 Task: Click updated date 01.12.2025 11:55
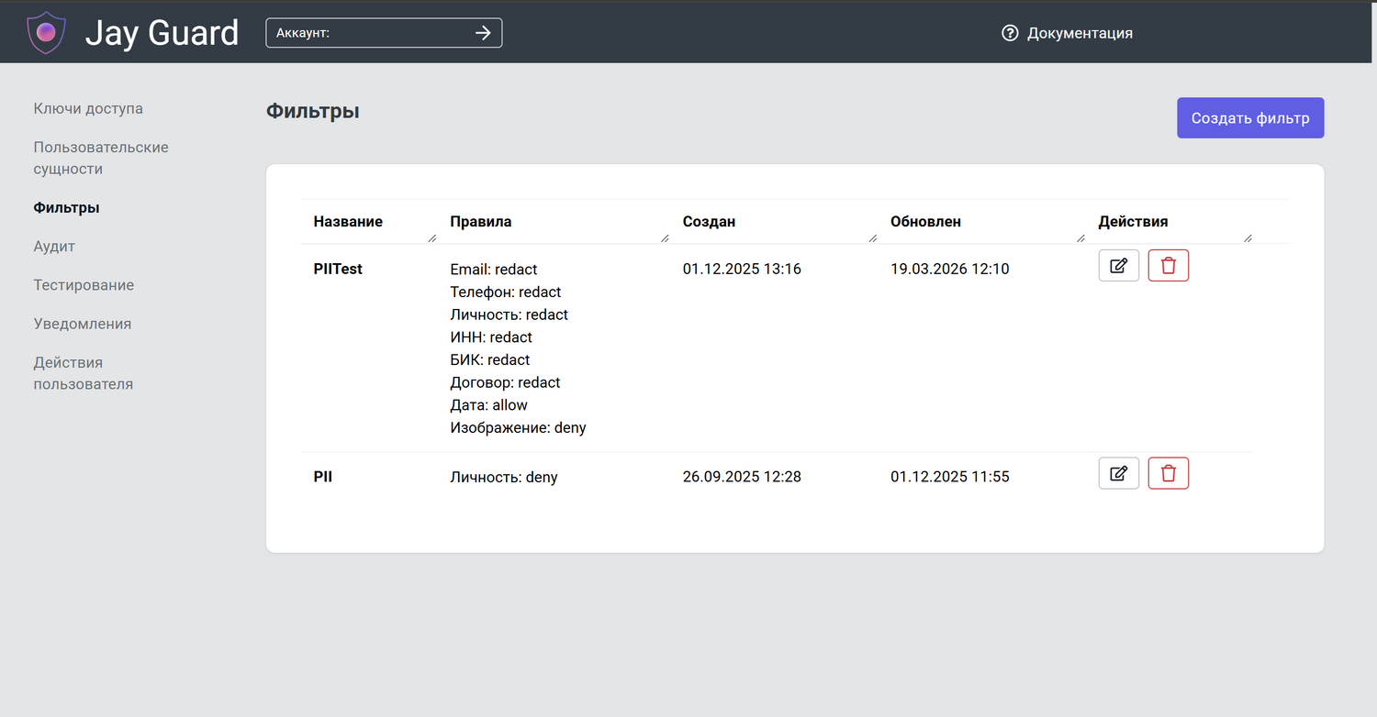coord(950,477)
